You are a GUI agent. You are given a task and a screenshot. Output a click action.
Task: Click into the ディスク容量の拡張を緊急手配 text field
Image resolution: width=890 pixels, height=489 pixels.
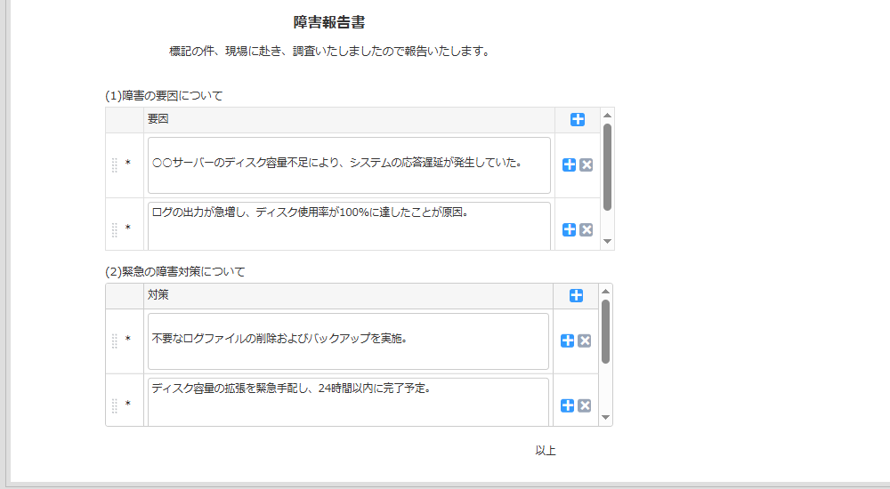pos(348,401)
